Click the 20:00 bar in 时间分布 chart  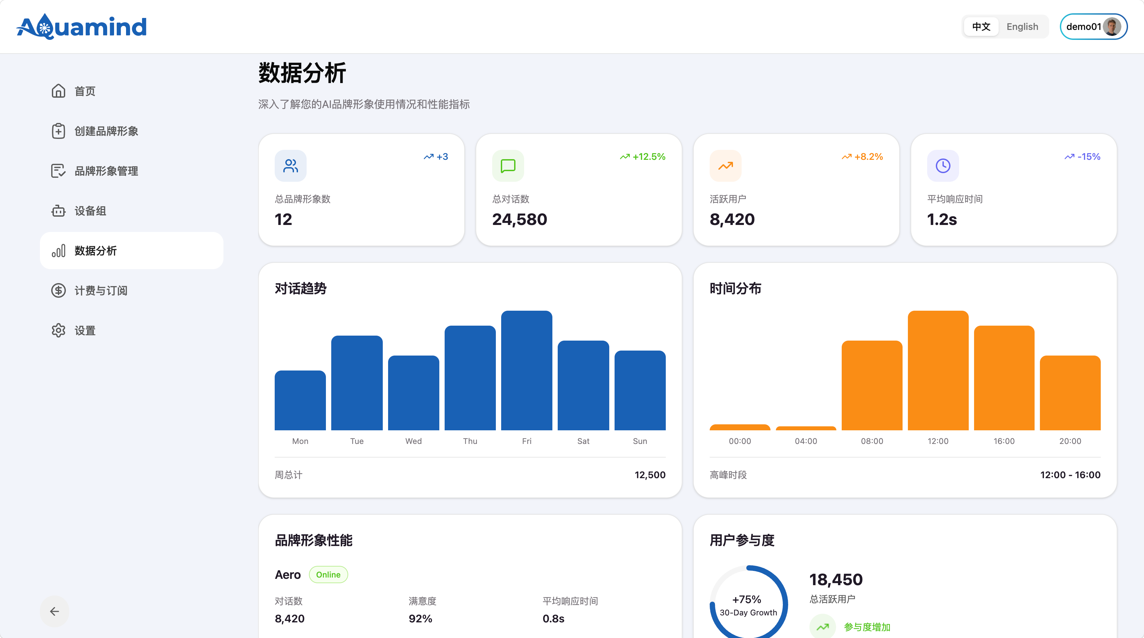[1070, 393]
